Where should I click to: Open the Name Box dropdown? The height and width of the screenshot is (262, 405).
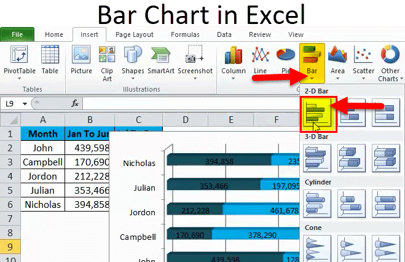pos(25,104)
